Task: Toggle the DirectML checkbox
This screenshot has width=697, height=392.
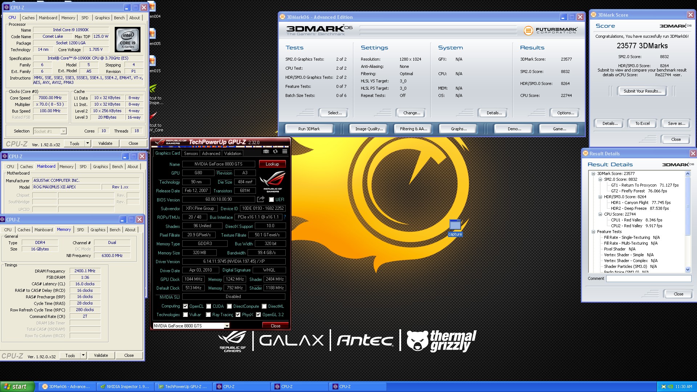Action: tap(264, 306)
